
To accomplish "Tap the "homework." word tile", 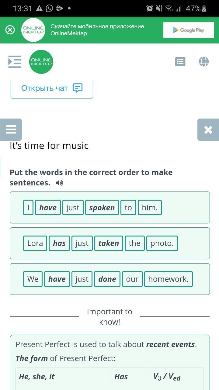I will tap(168, 279).
